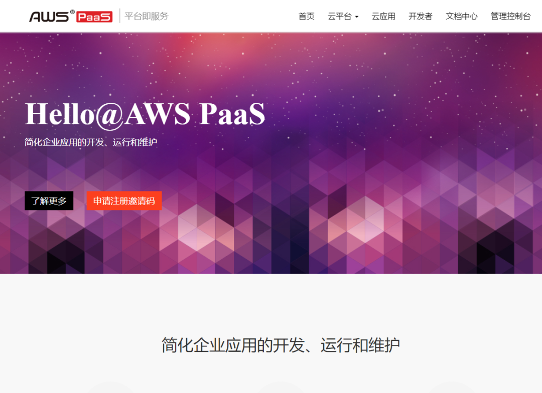Go to the 开发者 page
The image size is (542, 393).
tap(421, 16)
